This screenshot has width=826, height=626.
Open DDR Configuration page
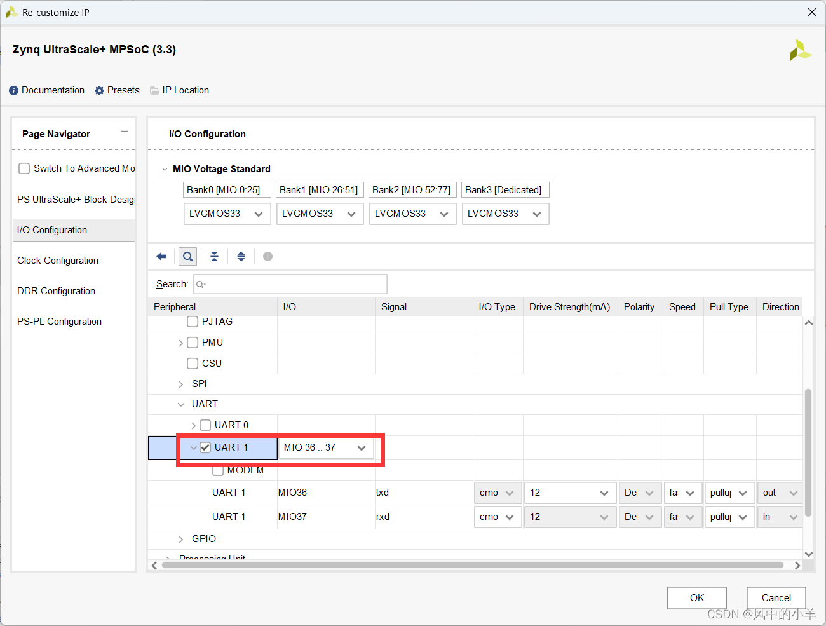56,291
